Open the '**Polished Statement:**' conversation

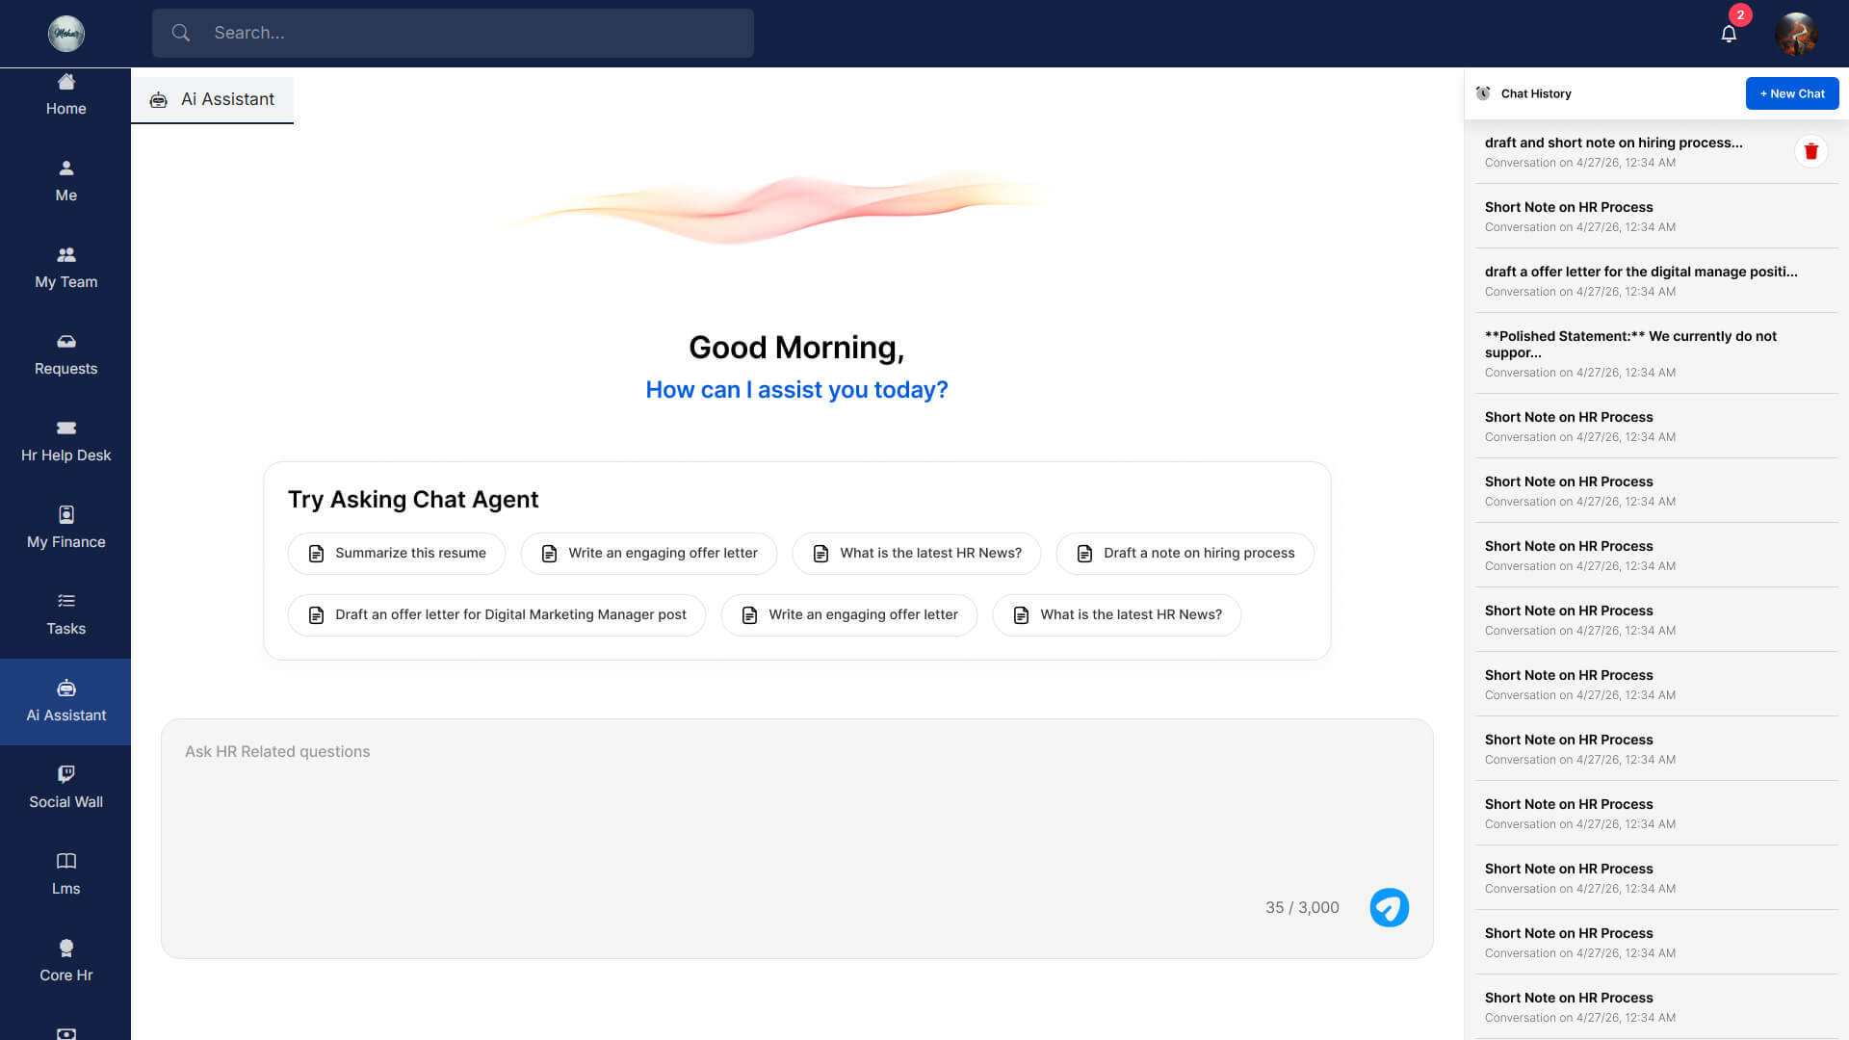tap(1656, 352)
